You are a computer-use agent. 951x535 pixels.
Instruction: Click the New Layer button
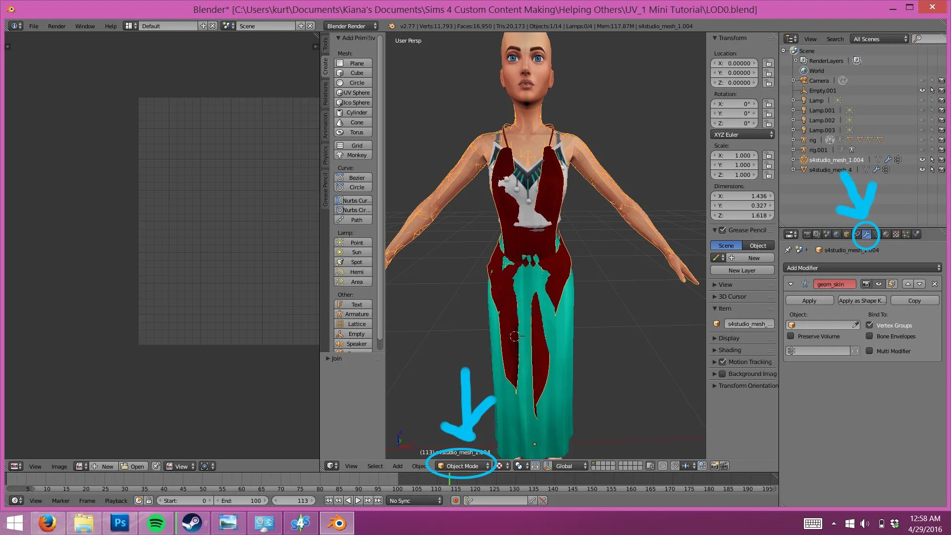741,270
